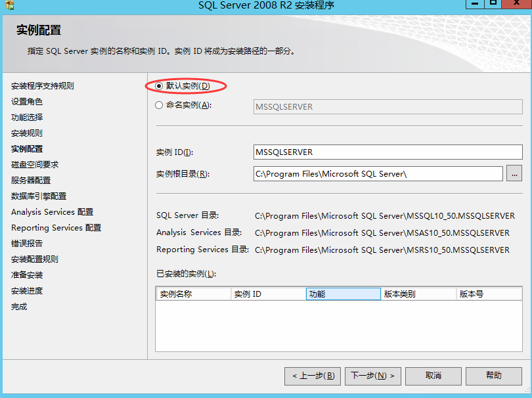This screenshot has height=398, width=532.
Task: Sort by 实例名称 column header
Action: click(x=193, y=294)
